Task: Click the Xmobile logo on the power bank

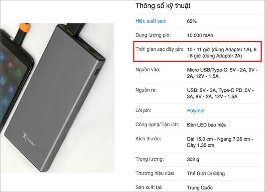Action: pos(28,139)
